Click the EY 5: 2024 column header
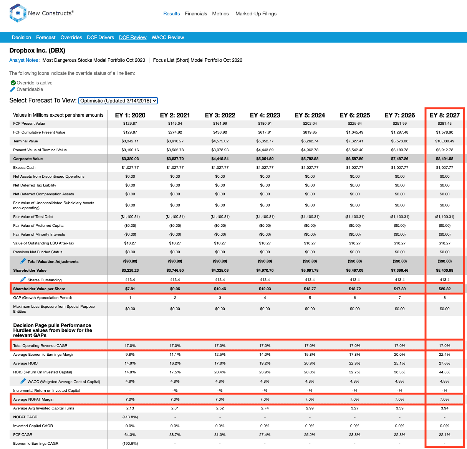 pyautogui.click(x=310, y=115)
